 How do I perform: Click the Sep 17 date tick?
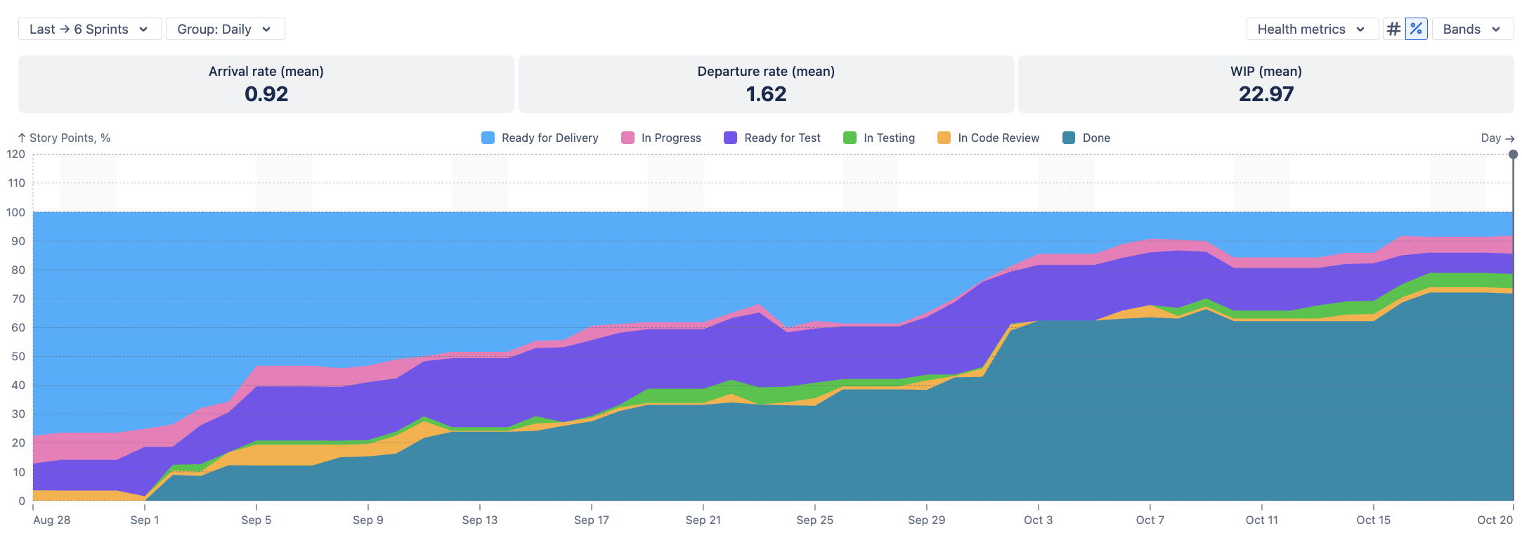click(x=592, y=520)
